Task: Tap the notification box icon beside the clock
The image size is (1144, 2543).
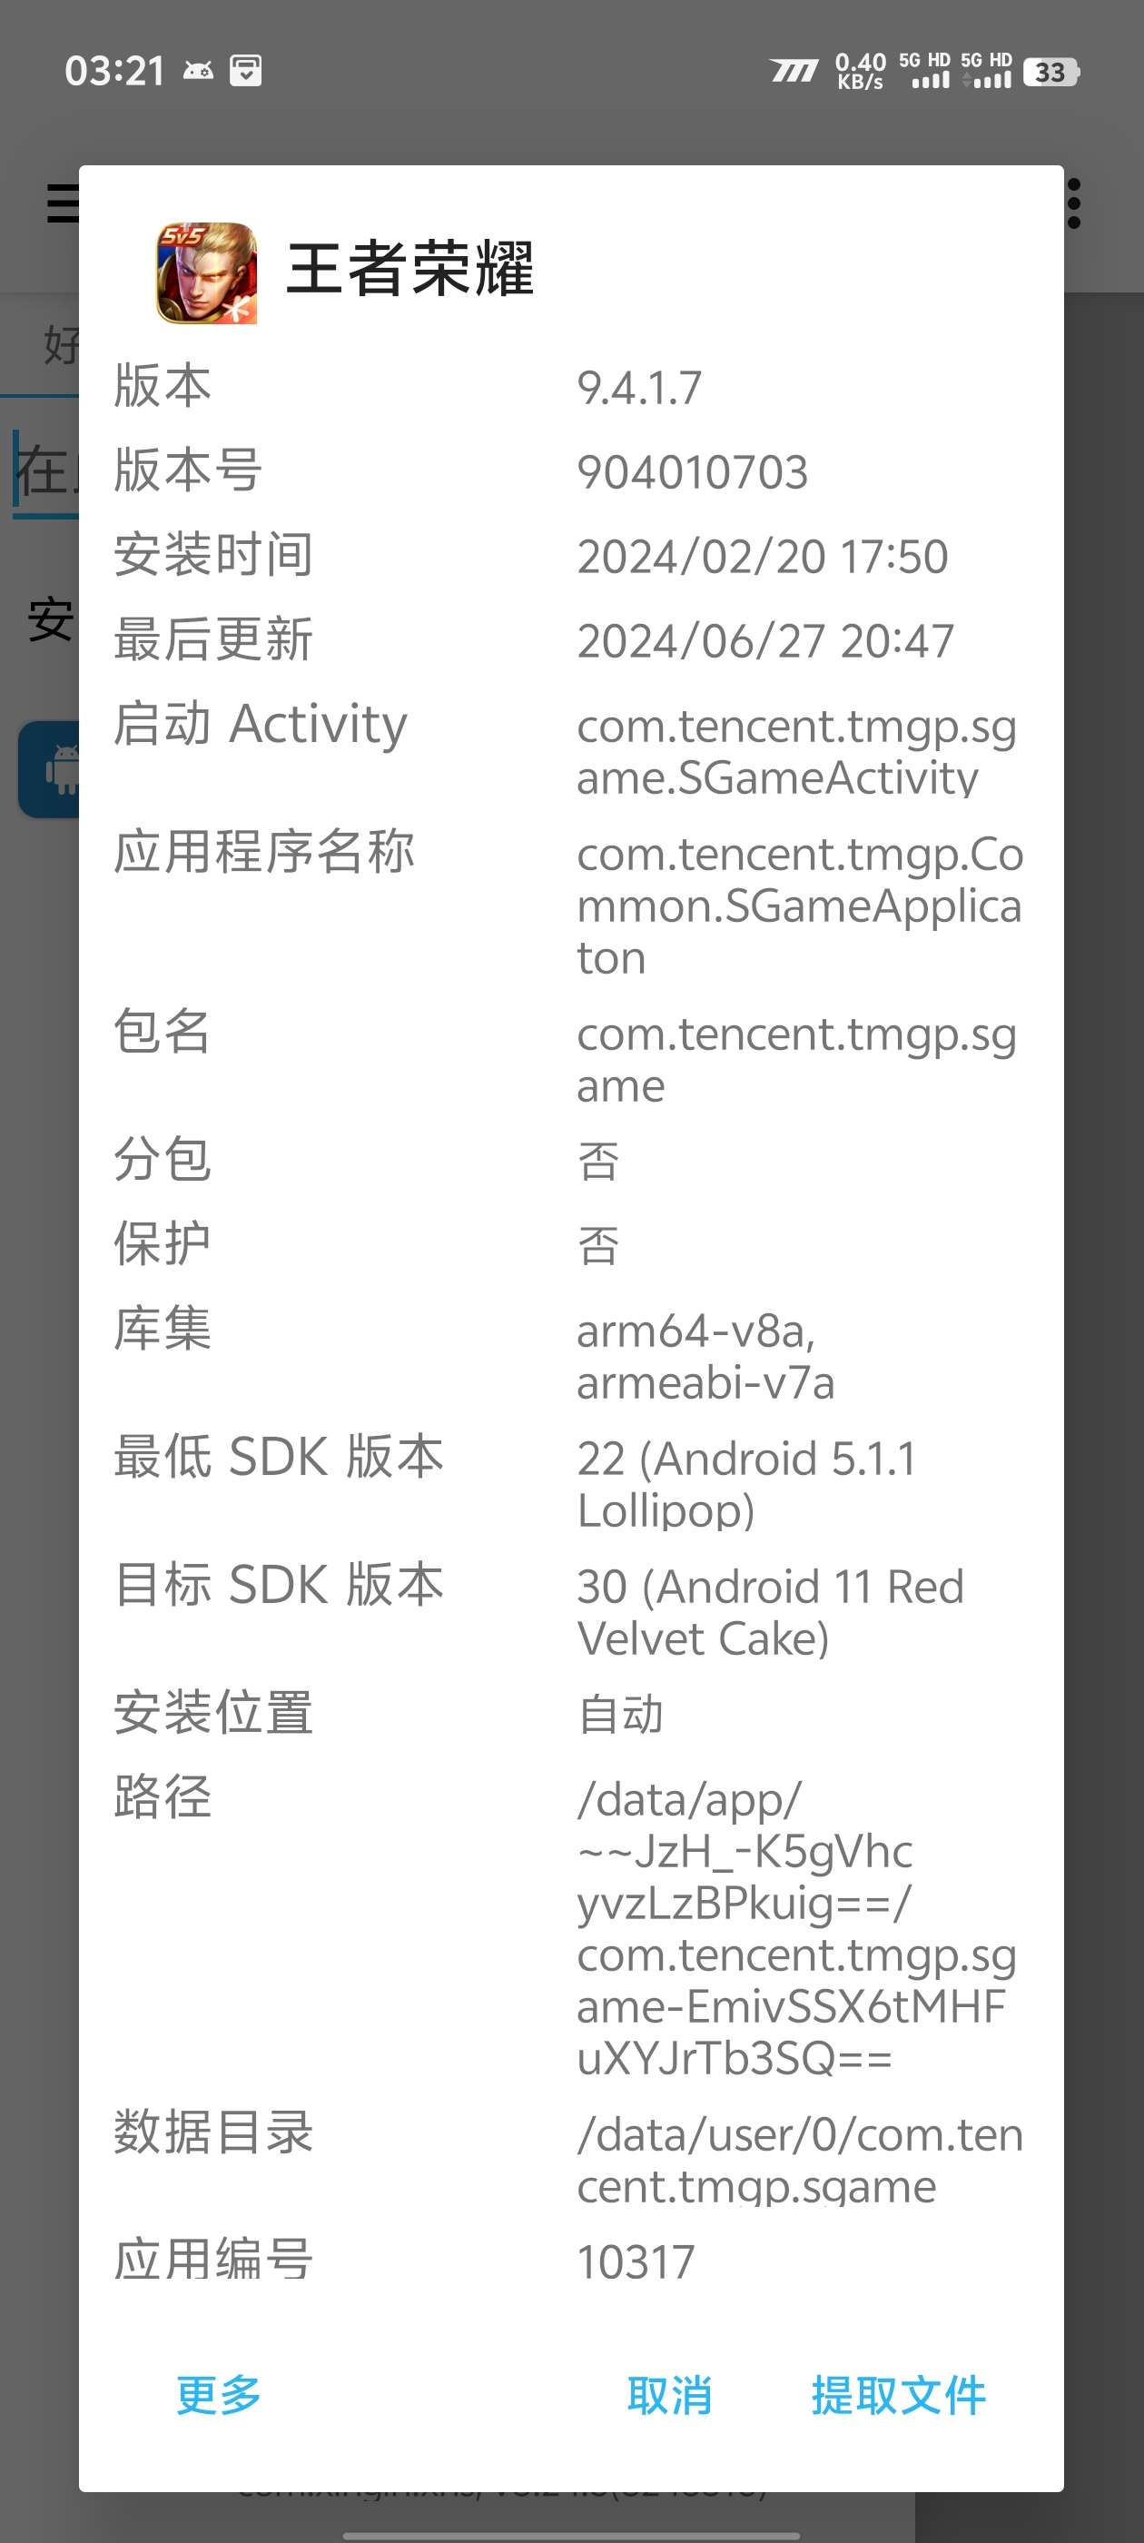Action: point(246,71)
